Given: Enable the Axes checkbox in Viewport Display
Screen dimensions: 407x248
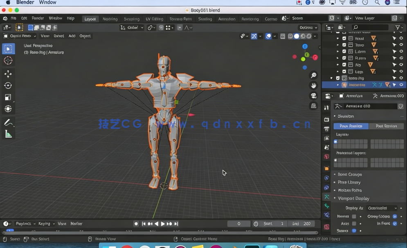Looking at the screenshot, I should pos(353,223).
